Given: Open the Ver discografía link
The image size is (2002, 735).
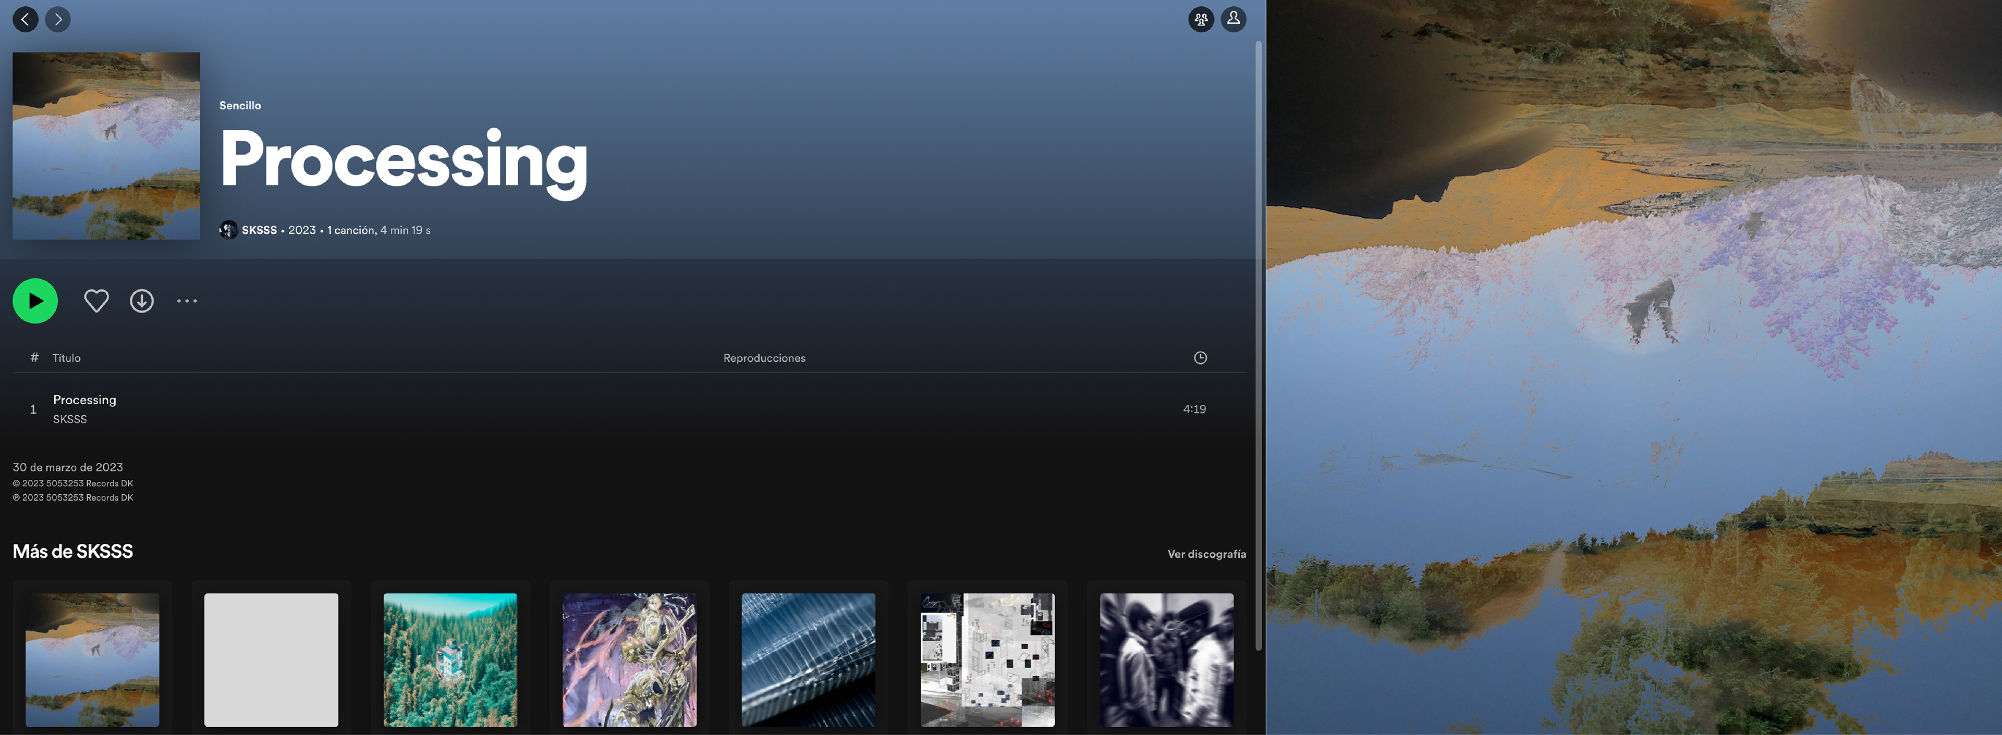Looking at the screenshot, I should (1206, 554).
